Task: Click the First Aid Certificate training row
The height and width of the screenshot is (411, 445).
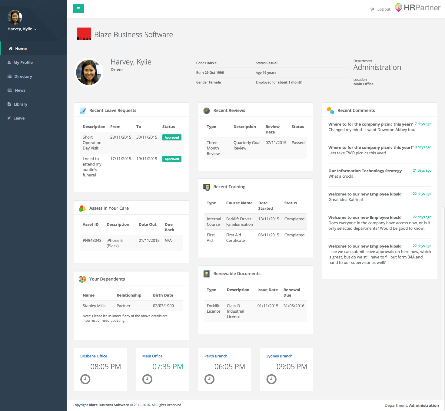Action: [256, 238]
